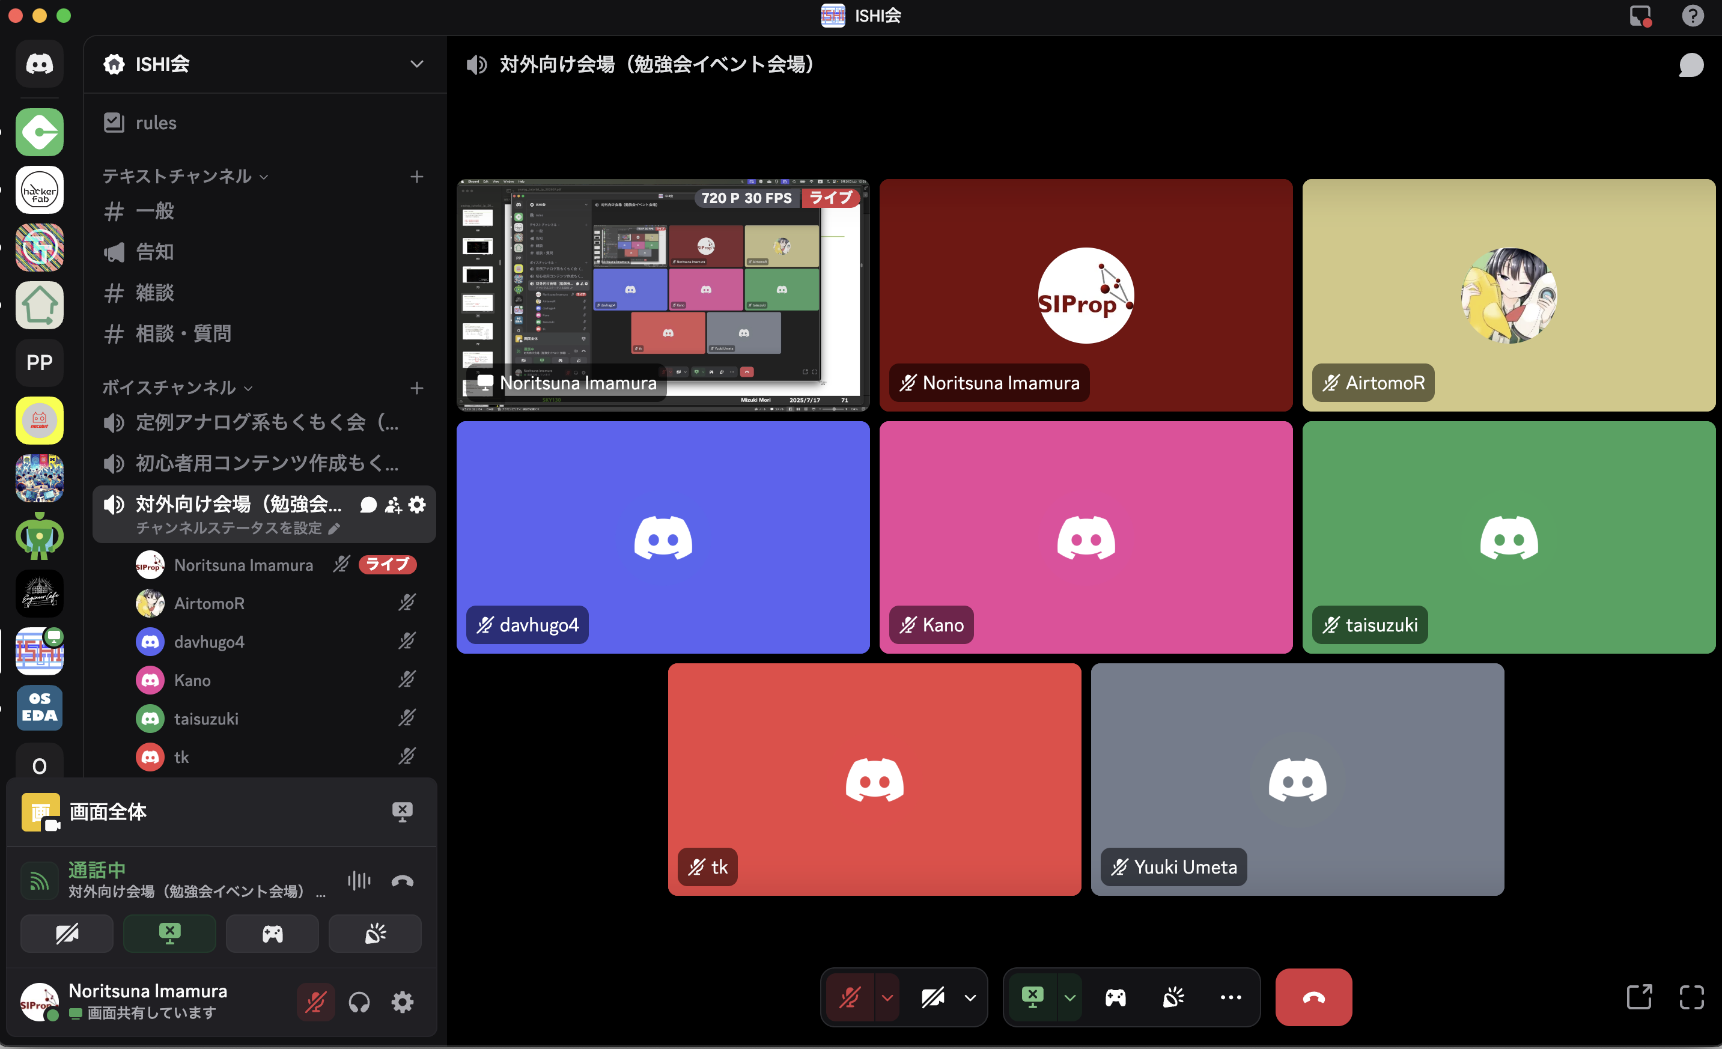Open the help question mark icon

pos(1692,16)
